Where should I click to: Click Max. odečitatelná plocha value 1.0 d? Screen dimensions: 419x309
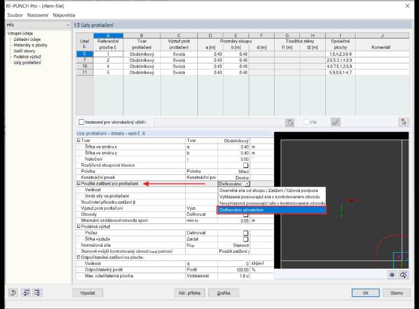pos(234,276)
